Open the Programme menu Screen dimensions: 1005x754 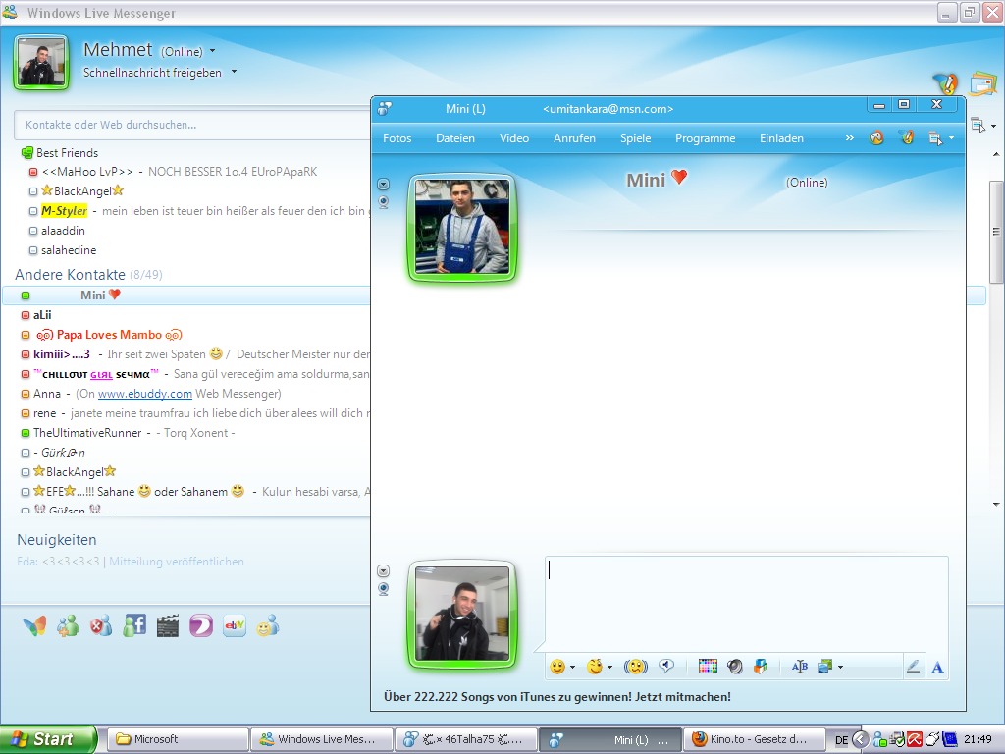pyautogui.click(x=705, y=137)
